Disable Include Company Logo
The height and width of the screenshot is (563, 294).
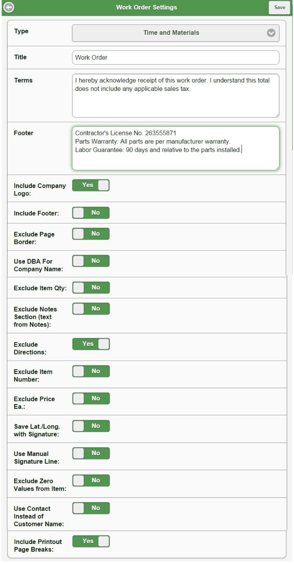click(x=91, y=185)
